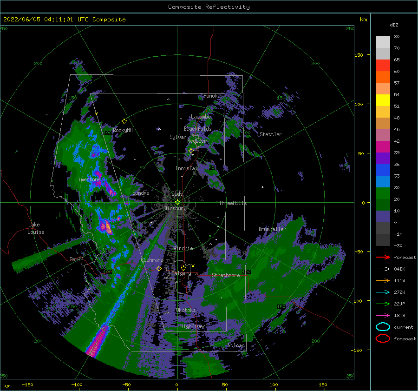This screenshot has height=391, width=418.
Task: Click the cyan 'current' ellipse legend symbol
Action: point(383,327)
